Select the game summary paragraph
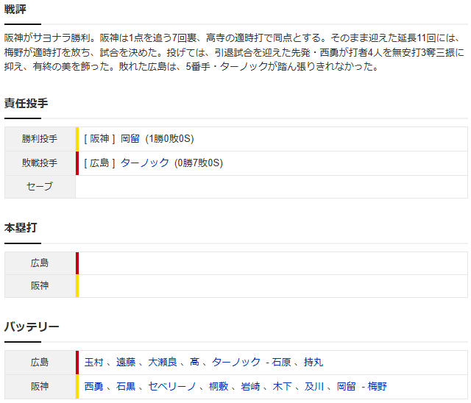The image size is (471, 403). (x=234, y=52)
